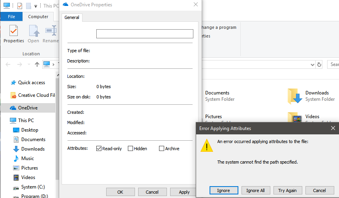Select This PC in navigation pane
The width and height of the screenshot is (339, 198).
pos(22,120)
